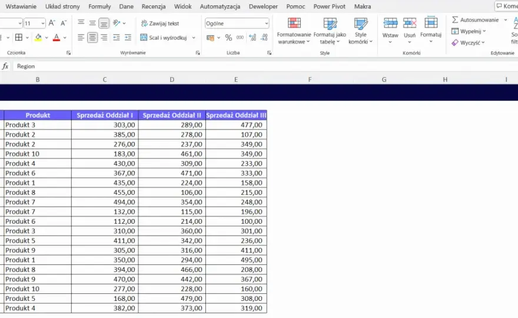Screen dimensions: 518x318
Task: Open the Automatyzacja tab
Action: 220,6
